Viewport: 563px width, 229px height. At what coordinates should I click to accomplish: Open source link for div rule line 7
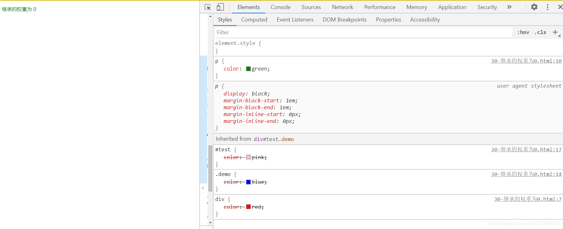(528, 199)
